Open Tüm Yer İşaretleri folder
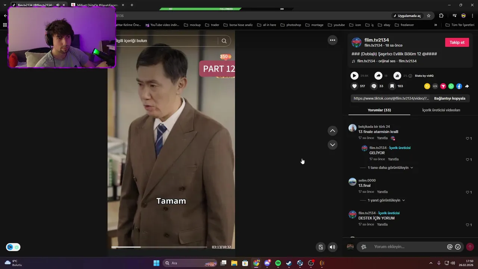Viewport: 478px width, 269px height. tap(460, 25)
